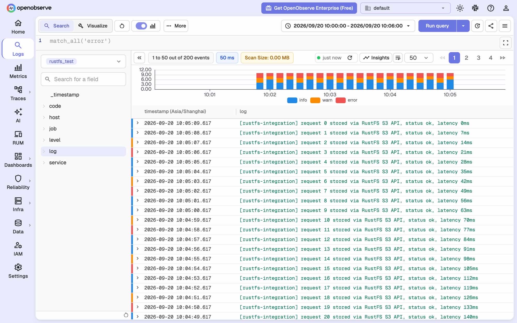Switch to the Visualize tab

[x=93, y=26]
